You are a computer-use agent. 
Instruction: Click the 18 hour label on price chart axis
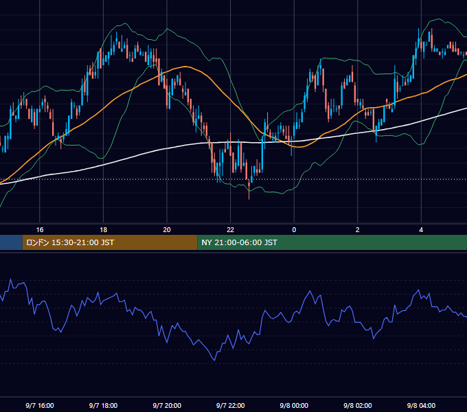point(103,230)
